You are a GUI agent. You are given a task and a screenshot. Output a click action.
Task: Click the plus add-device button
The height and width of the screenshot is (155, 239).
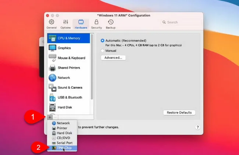[50, 117]
